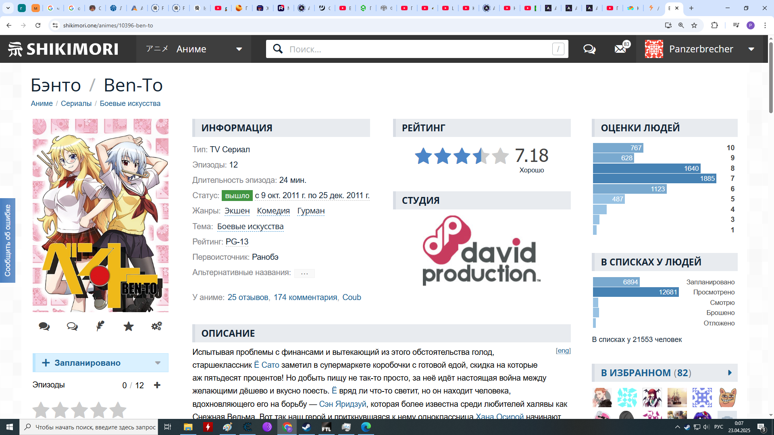Open the Coub link

352,298
